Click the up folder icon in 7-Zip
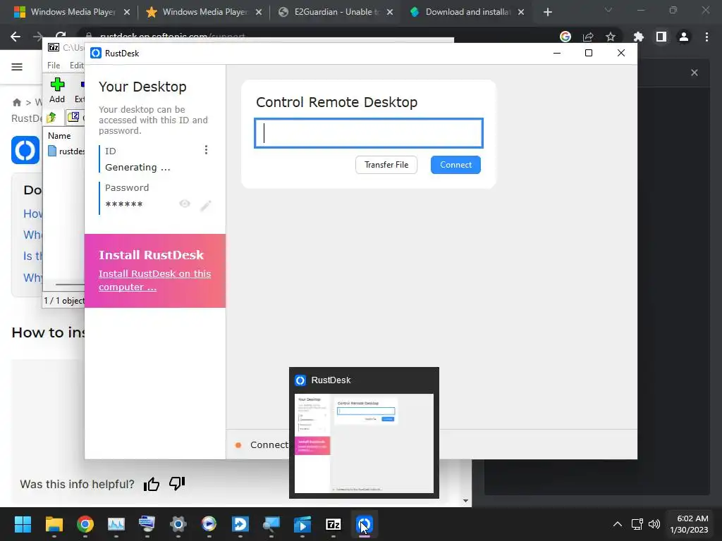The height and width of the screenshot is (541, 722). click(x=51, y=118)
